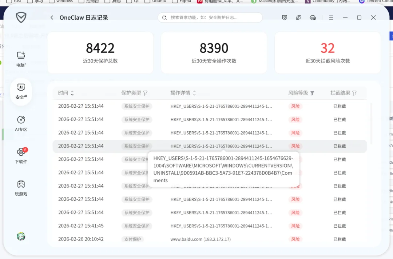The image size is (393, 259).
Task: Click the 搜索管家功能 search field
Action: click(x=210, y=17)
